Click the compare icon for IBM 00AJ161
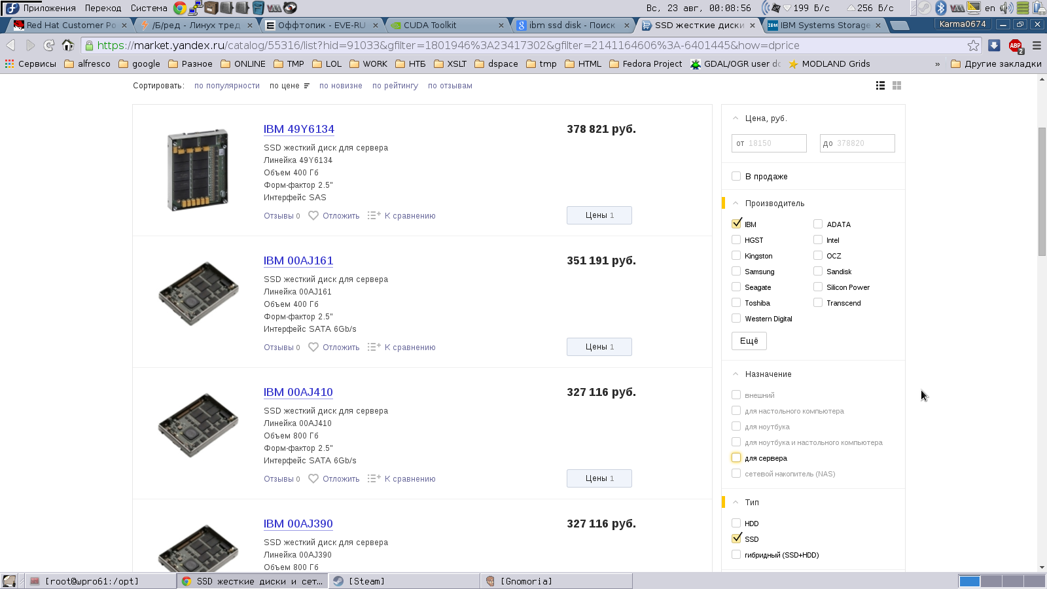Image resolution: width=1047 pixels, height=589 pixels. click(x=374, y=347)
